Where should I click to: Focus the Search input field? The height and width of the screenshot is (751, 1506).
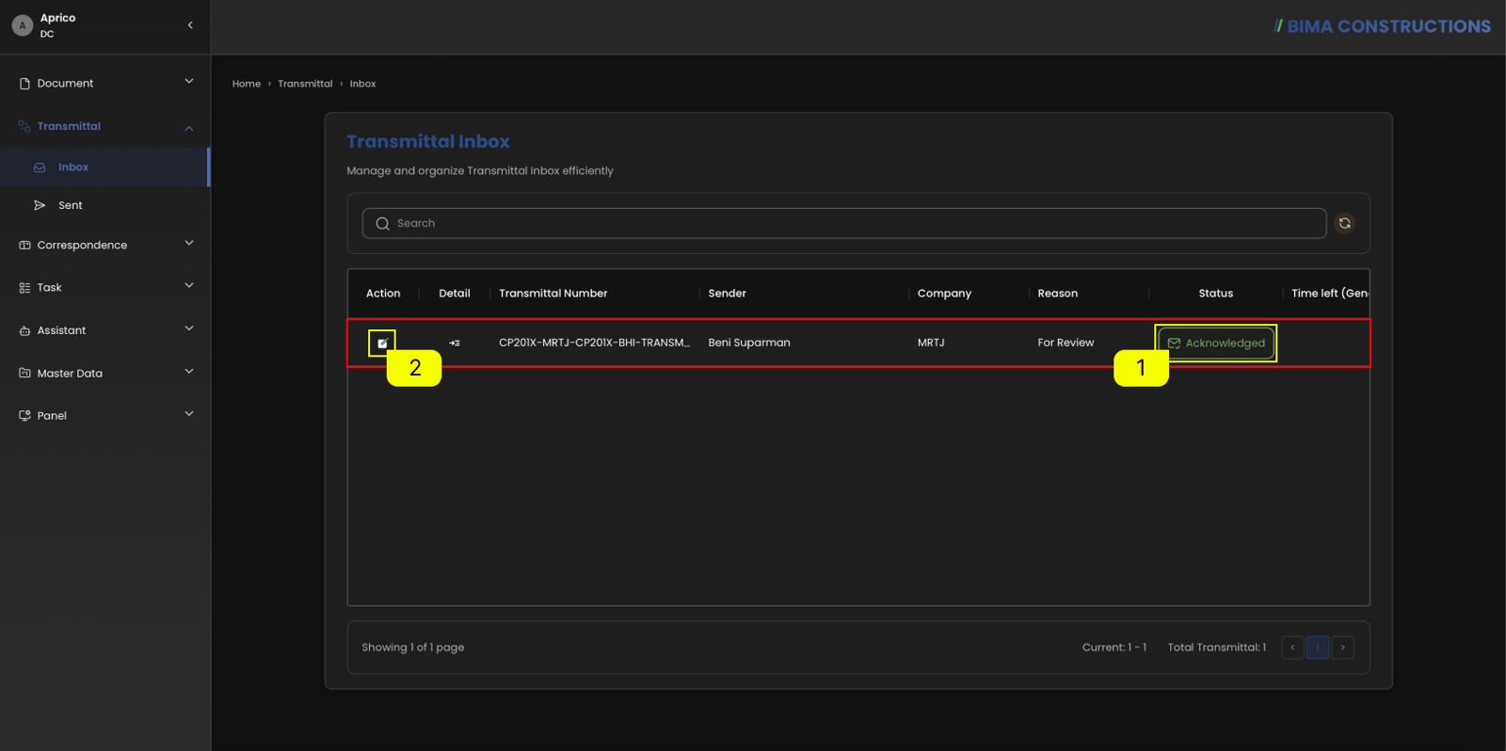(x=844, y=224)
